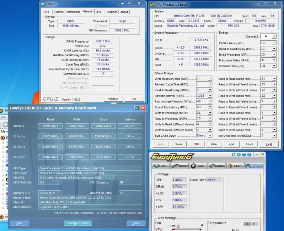The image size is (284, 231).
Task: Open the Smart tab in EasyTune6
Action: (x=235, y=166)
